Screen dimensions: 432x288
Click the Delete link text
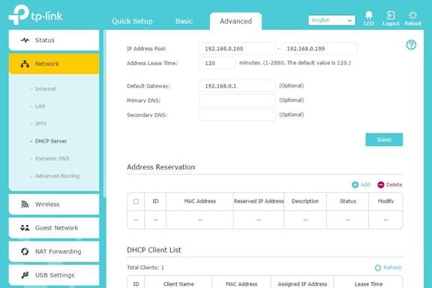pos(394,184)
